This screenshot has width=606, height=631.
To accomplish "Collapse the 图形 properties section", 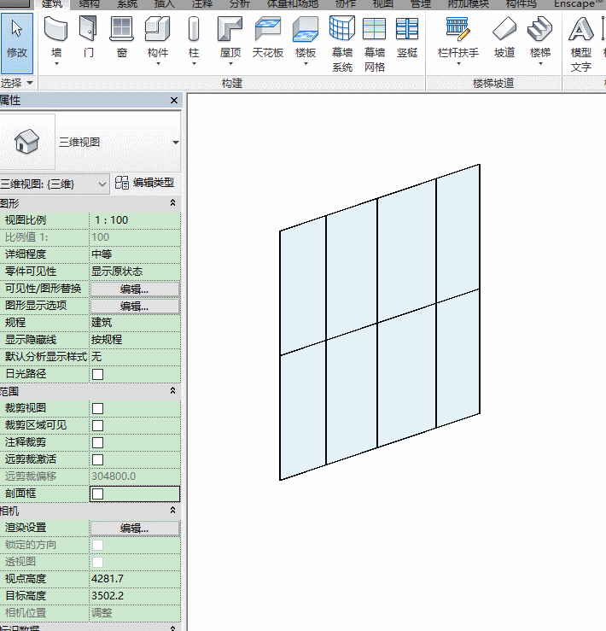I will point(172,202).
